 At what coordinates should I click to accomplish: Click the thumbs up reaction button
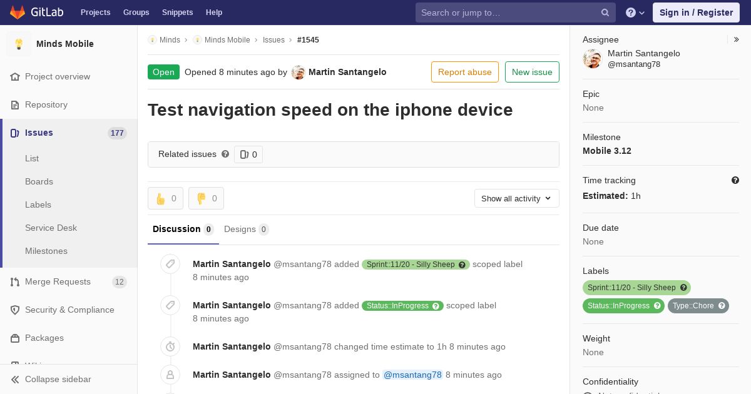[165, 198]
